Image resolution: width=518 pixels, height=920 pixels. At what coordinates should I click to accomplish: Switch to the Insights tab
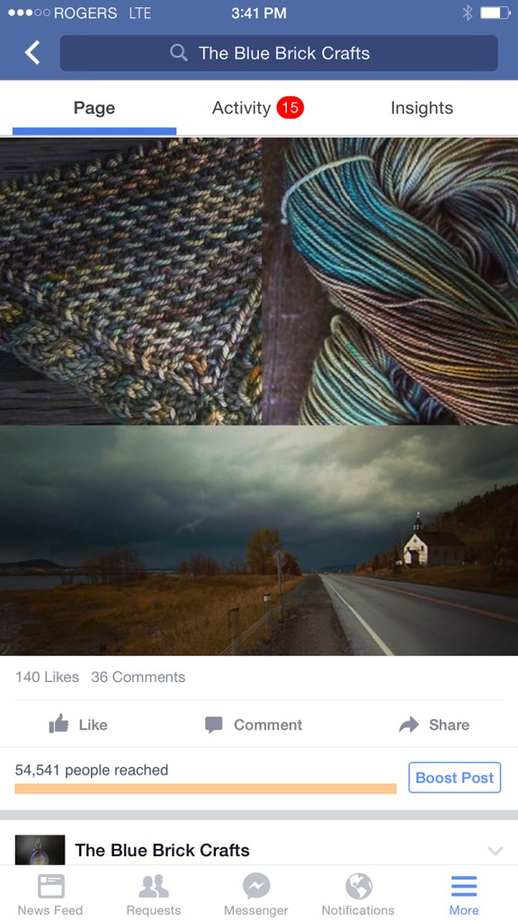coord(422,108)
